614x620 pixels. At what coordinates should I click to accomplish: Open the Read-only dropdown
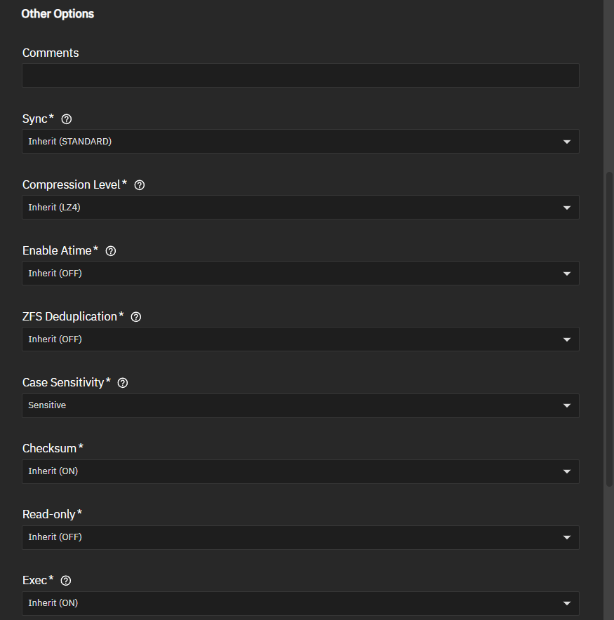click(x=300, y=537)
